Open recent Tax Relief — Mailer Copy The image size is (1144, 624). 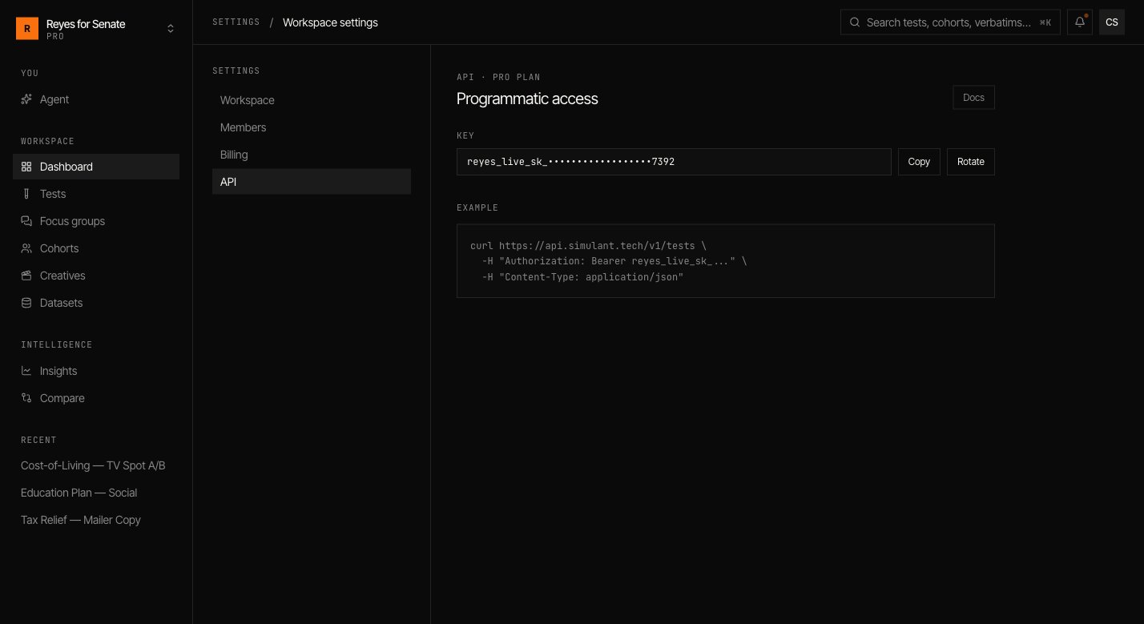96,520
